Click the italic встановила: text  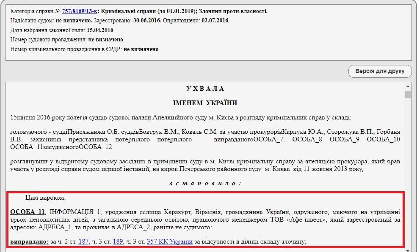205,184
